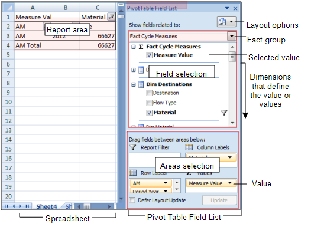Select the AM Total cell
Viewport: 311px width, 227px height.
click(47, 45)
